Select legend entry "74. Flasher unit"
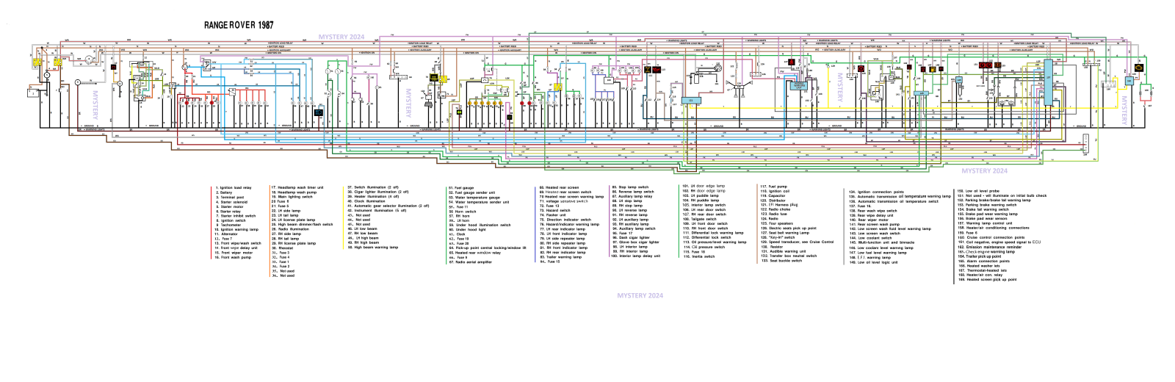The image size is (1175, 382). (553, 215)
